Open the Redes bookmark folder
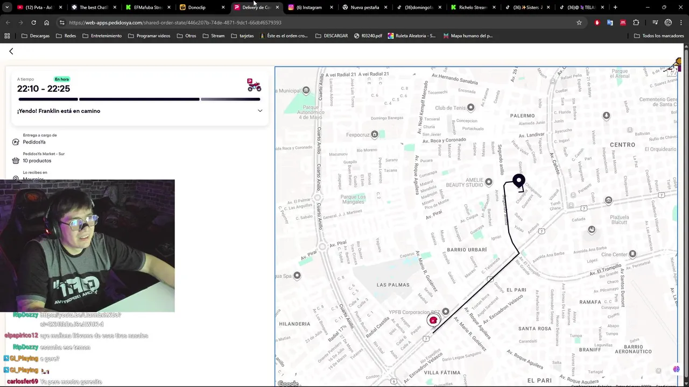 click(x=66, y=36)
